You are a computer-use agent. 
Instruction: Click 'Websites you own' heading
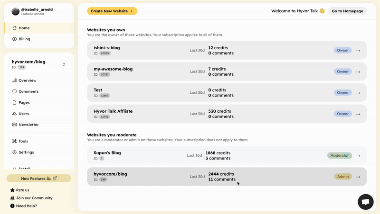pyautogui.click(x=106, y=30)
